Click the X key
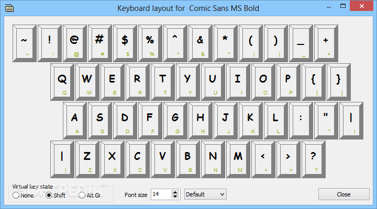The width and height of the screenshot is (377, 209). [113, 159]
